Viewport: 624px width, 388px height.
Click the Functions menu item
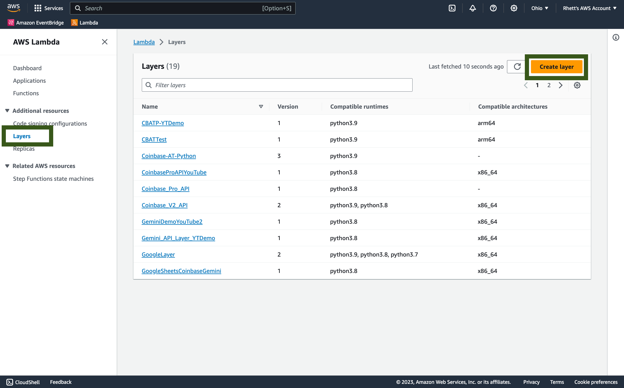tap(26, 92)
